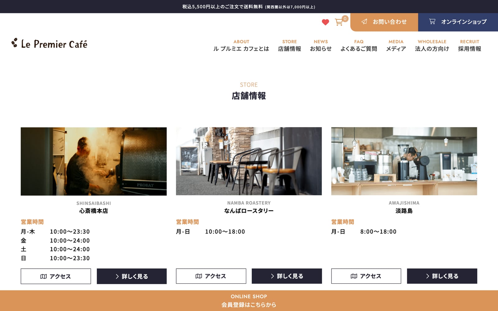Open the ABOUT ル プルミエ カフェとは menu
The height and width of the screenshot is (311, 498).
241,45
